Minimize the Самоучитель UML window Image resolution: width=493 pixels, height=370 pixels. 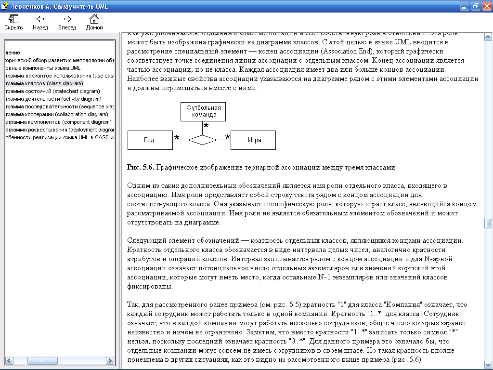coord(465,6)
